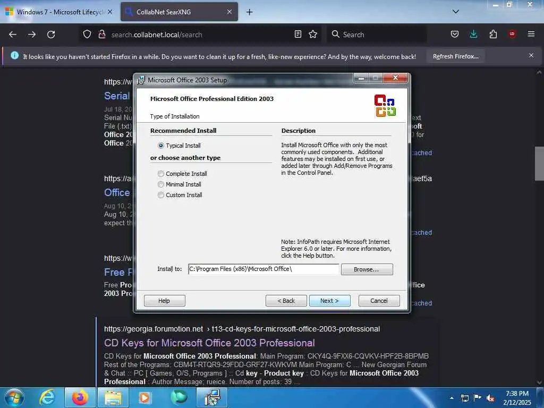Click Next in Office 2003 Setup

pos(329,301)
